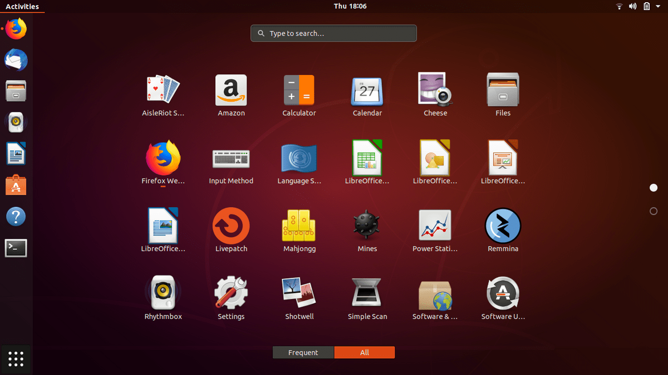Click Firefox in the dock
This screenshot has width=668, height=375.
click(x=16, y=28)
